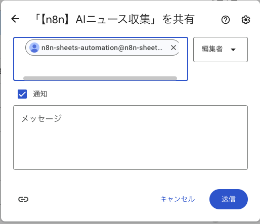Click the 通知 label text
Viewport: 260px width, 224px height.
[40, 94]
